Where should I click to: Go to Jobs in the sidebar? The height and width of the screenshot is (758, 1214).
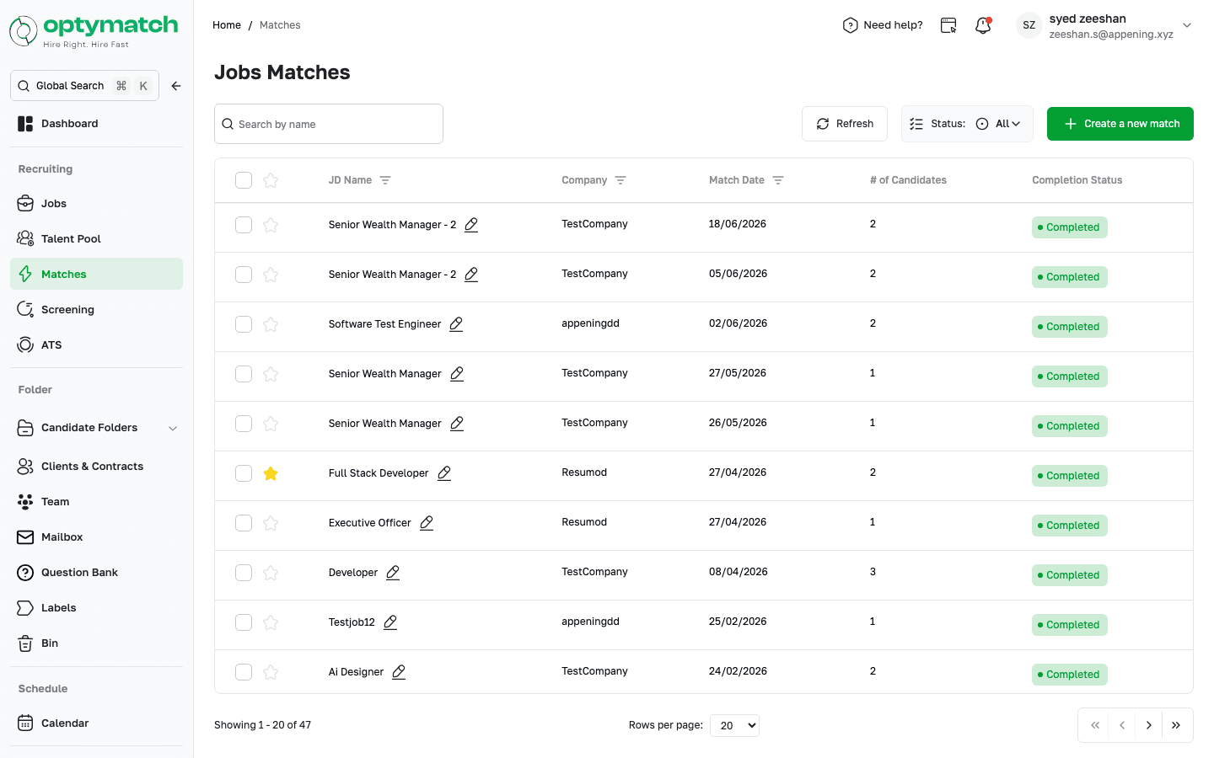(96, 204)
